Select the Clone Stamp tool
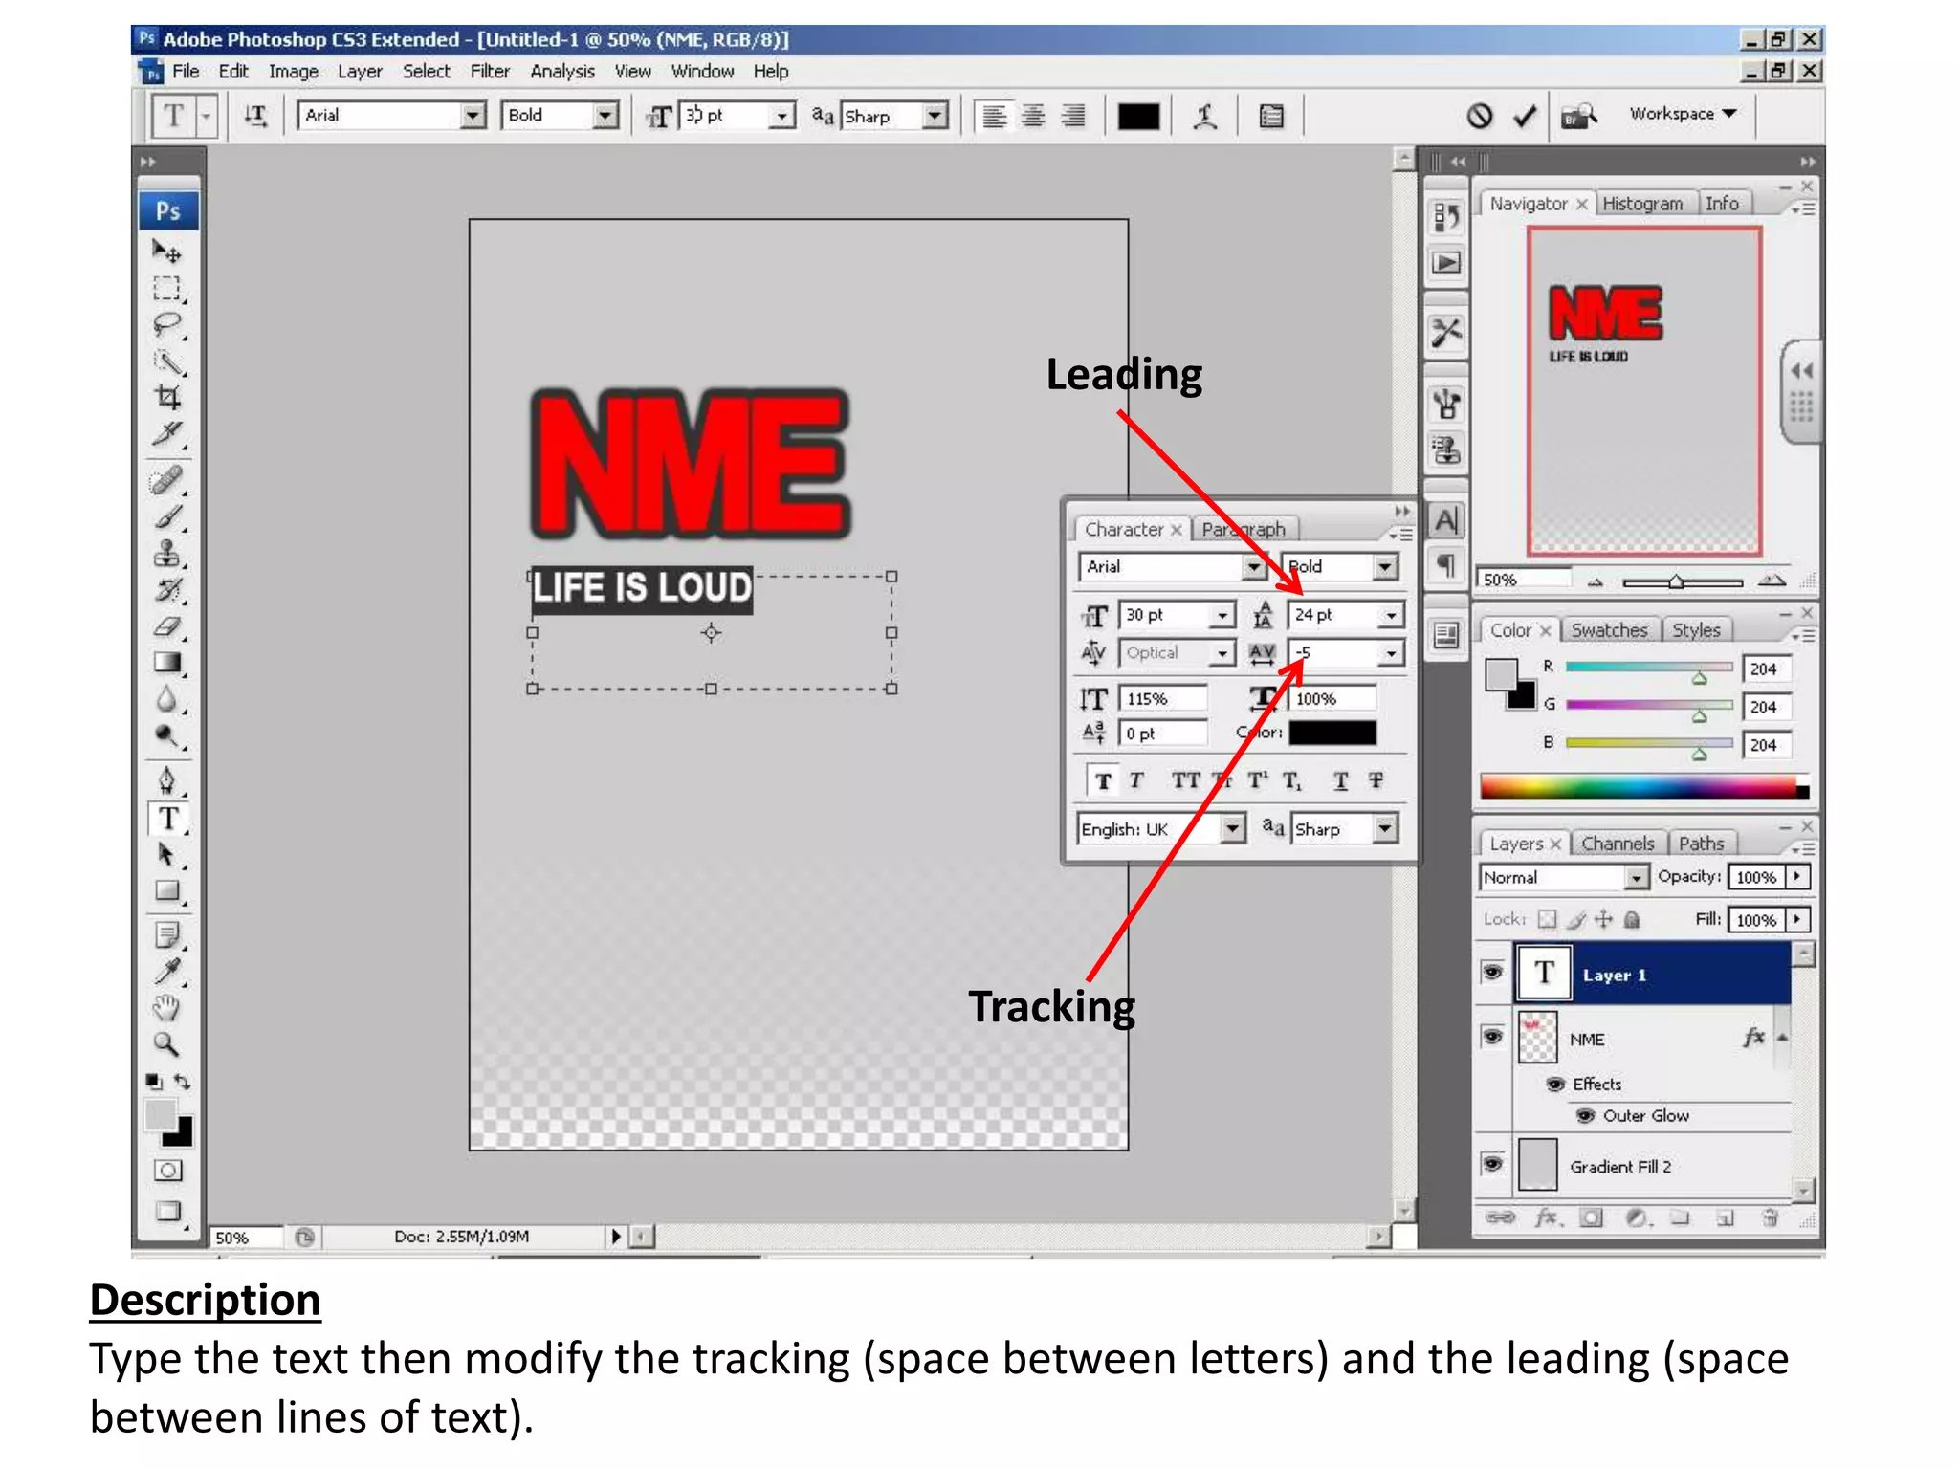 167,553
